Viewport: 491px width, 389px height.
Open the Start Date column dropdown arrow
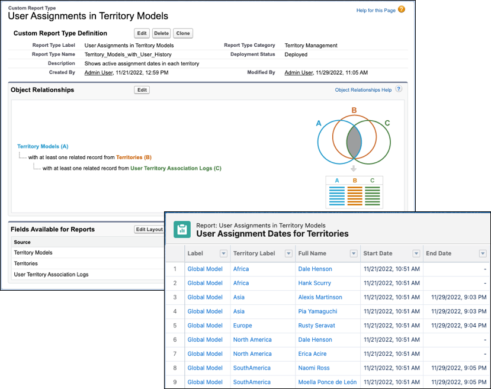[x=416, y=253]
